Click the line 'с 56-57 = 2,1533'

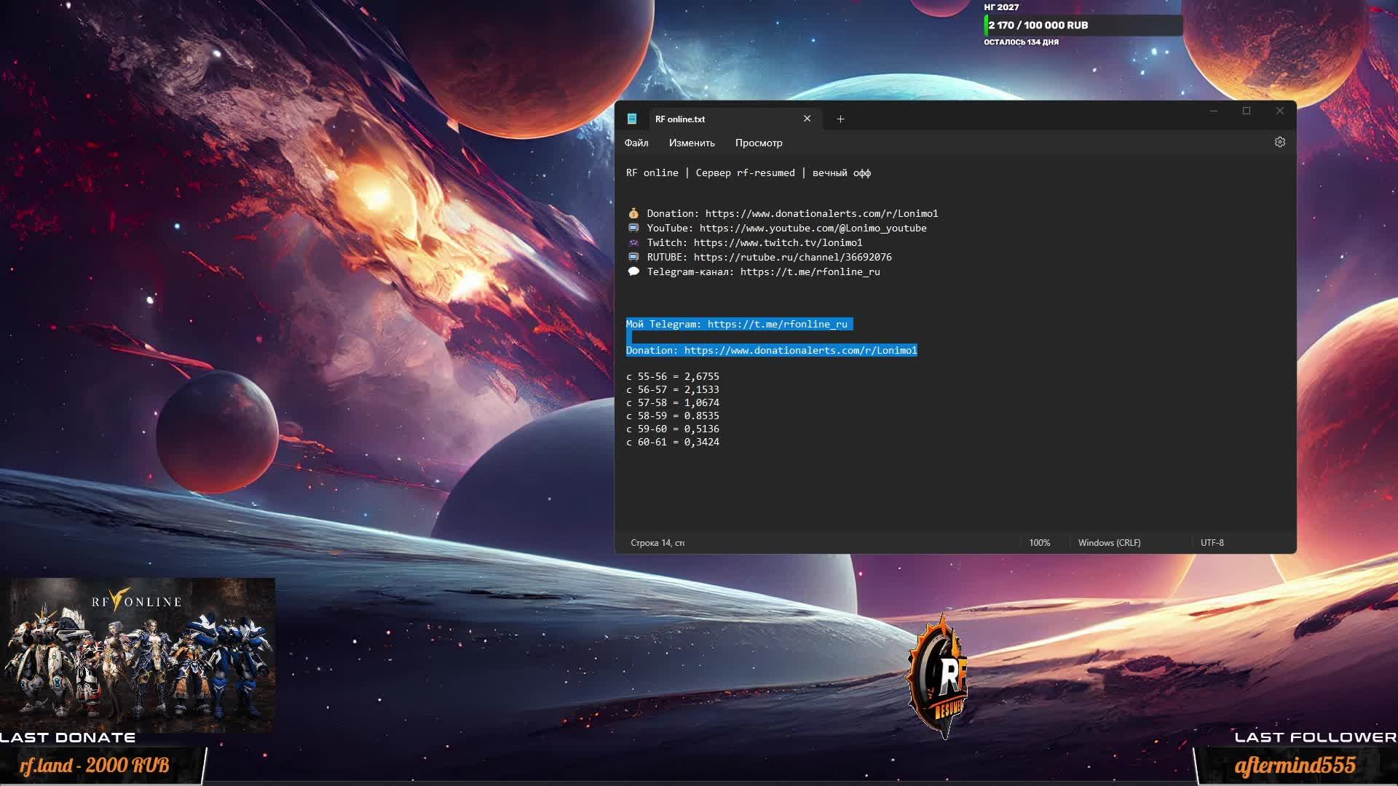click(x=673, y=389)
